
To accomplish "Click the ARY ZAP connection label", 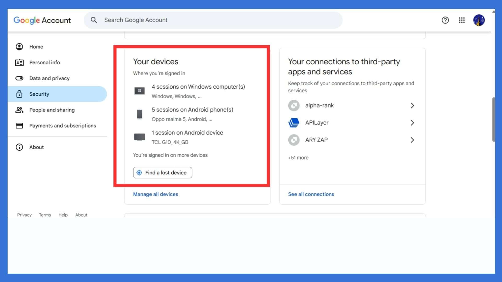I will pyautogui.click(x=316, y=140).
